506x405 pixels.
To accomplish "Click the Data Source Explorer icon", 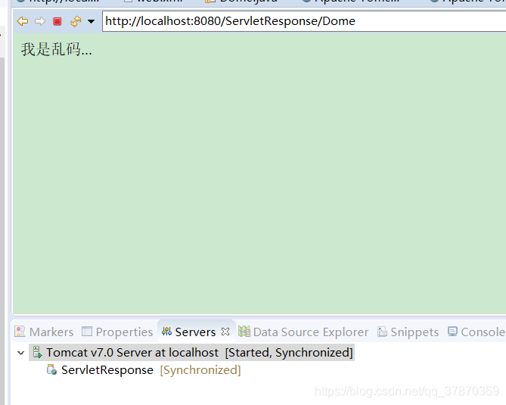I will (x=244, y=332).
